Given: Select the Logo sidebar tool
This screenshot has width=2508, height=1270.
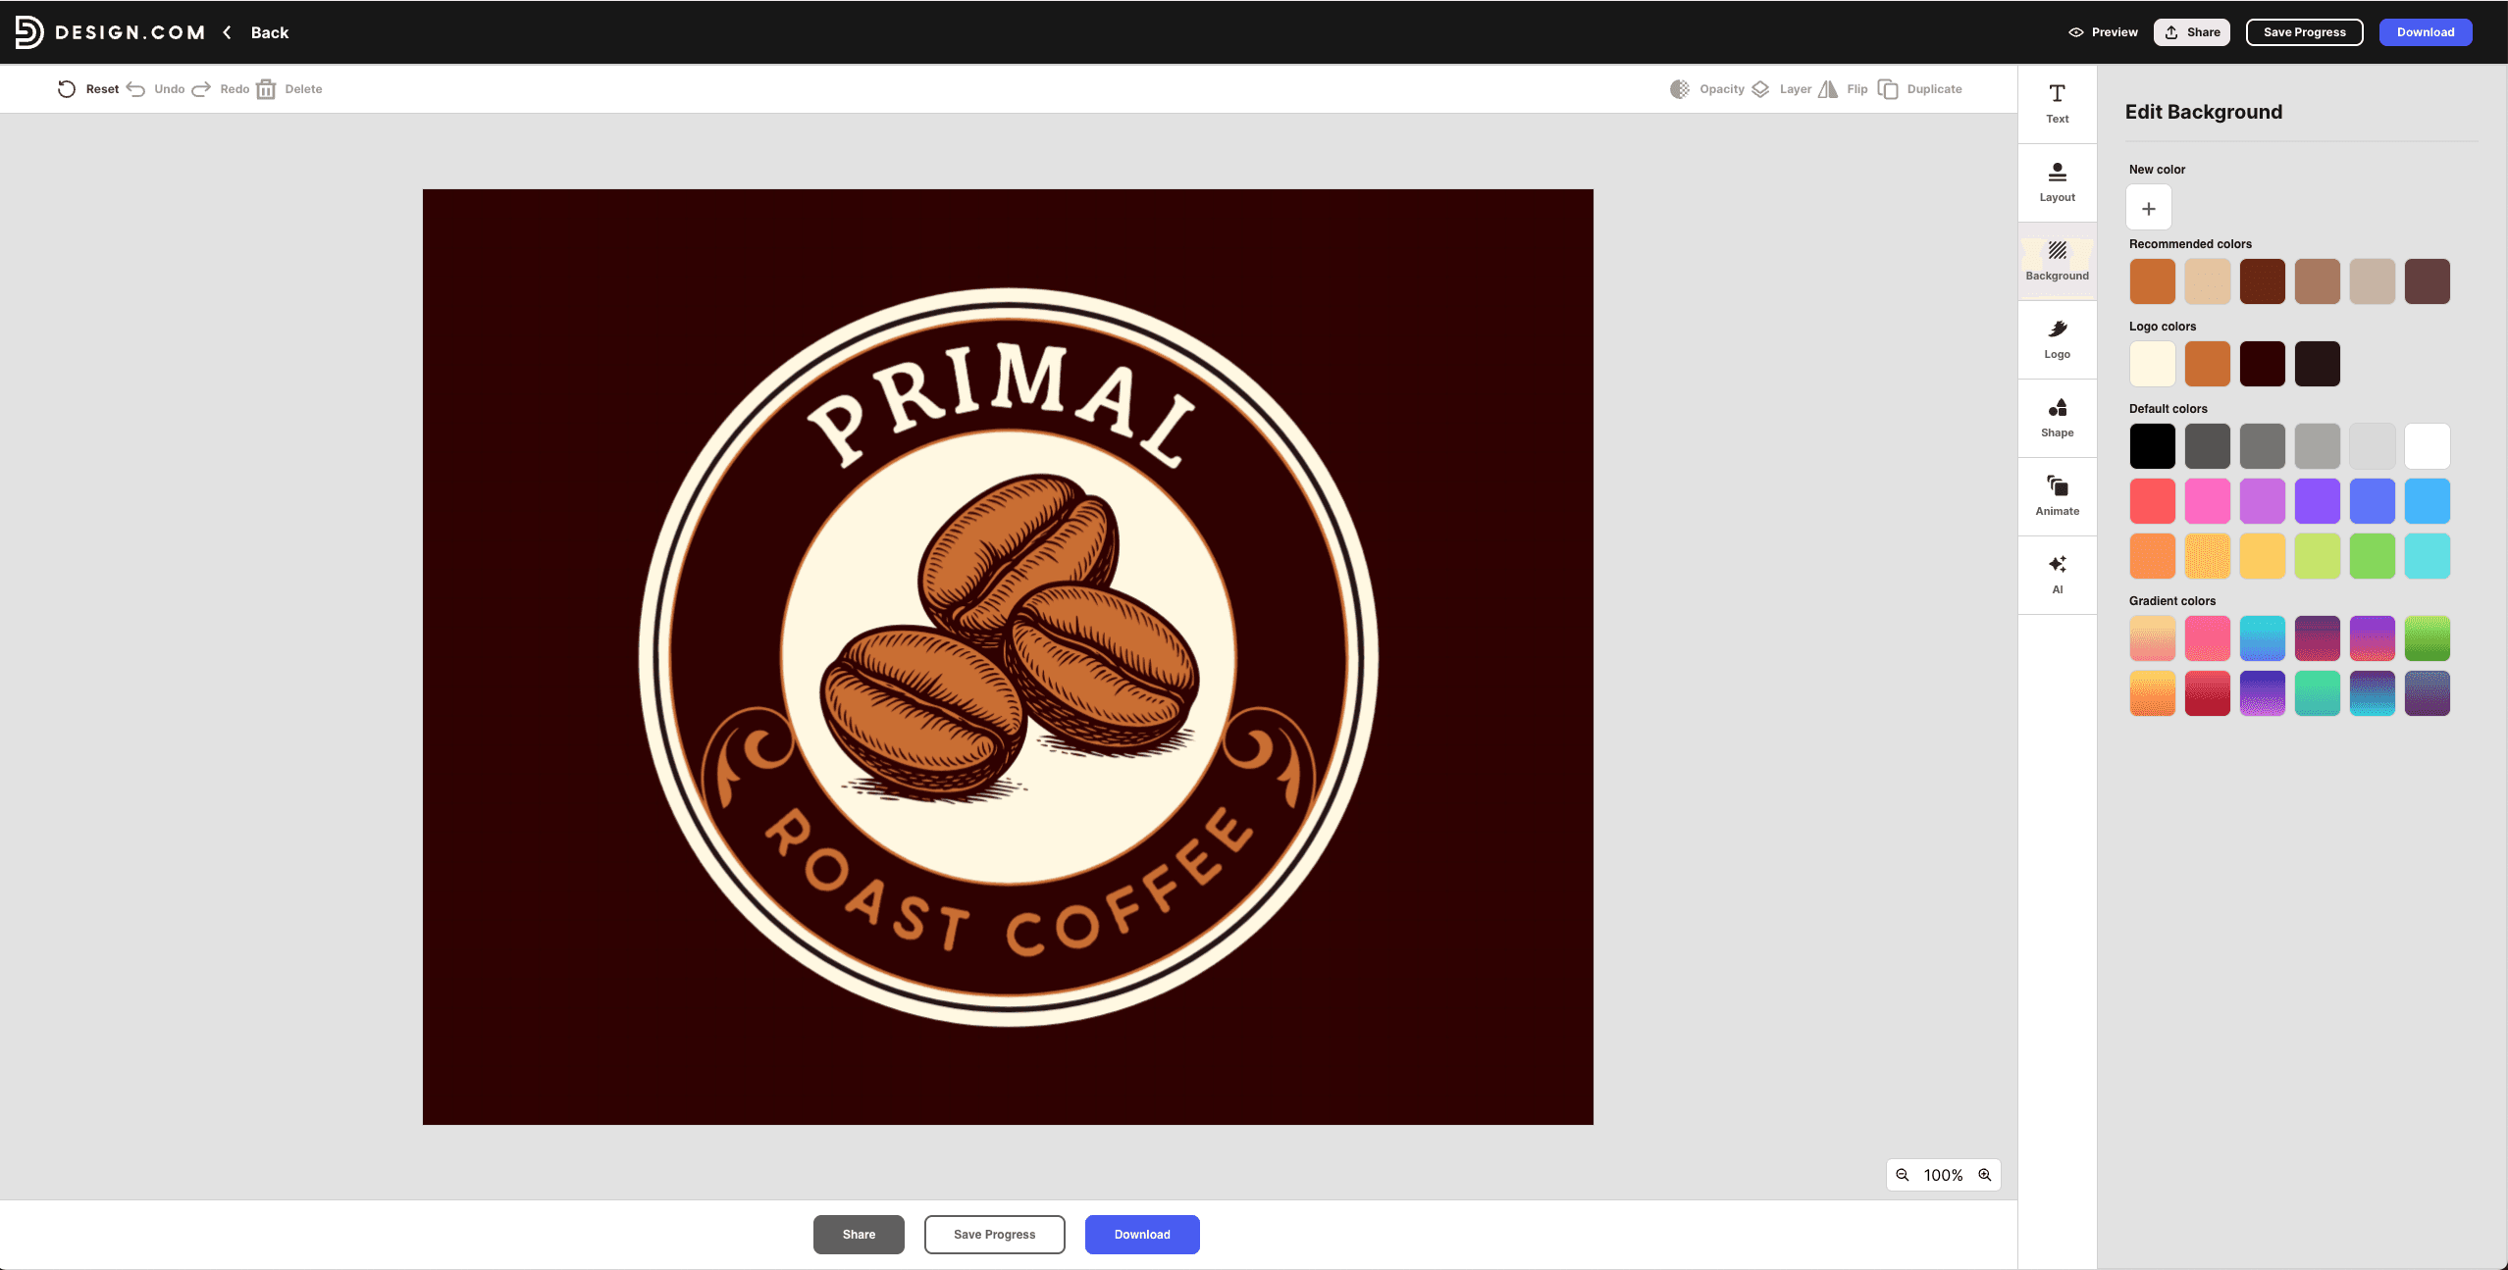Looking at the screenshot, I should point(2057,339).
